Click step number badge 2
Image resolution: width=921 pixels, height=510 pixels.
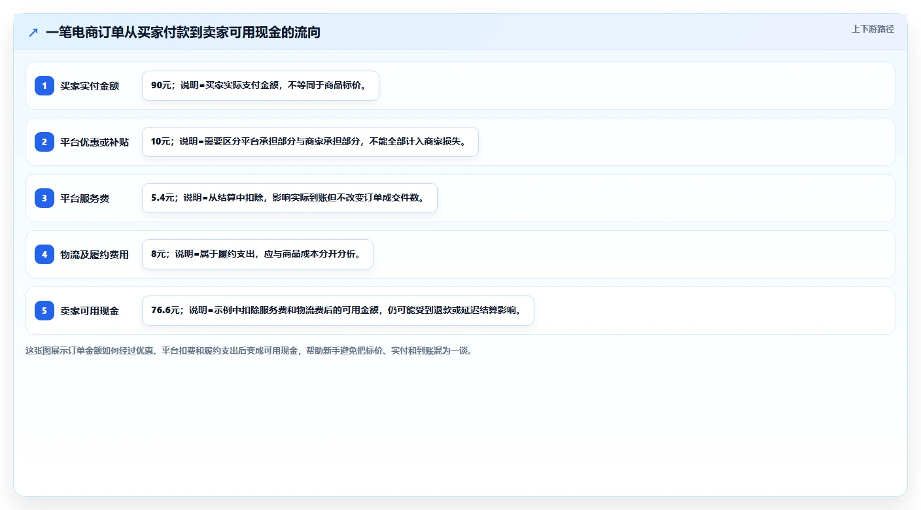coord(44,142)
